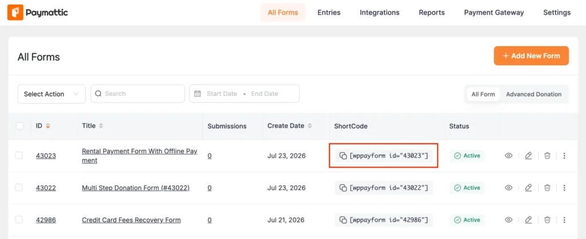Switch to the Reports tab
Screen dimensions: 586x239
point(431,13)
